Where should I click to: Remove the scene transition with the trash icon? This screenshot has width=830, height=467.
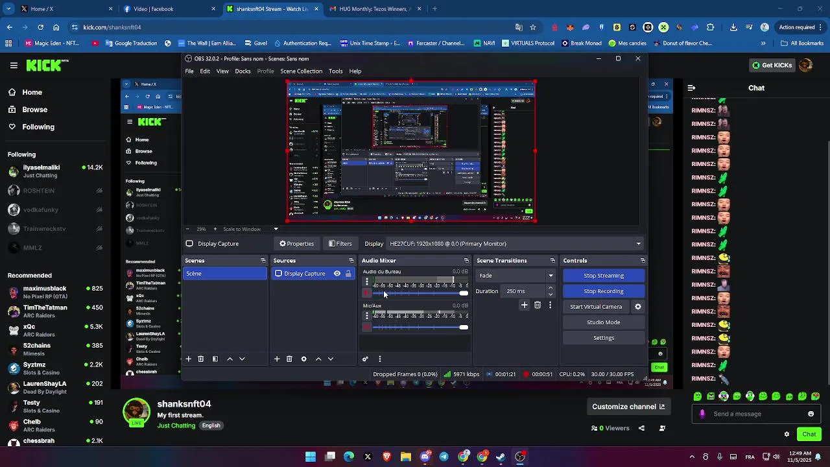pyautogui.click(x=538, y=305)
